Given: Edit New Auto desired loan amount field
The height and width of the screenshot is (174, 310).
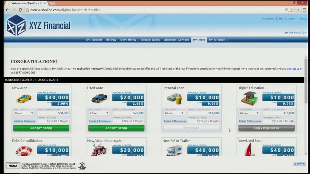Looking at the screenshot, I should (x=53, y=113).
